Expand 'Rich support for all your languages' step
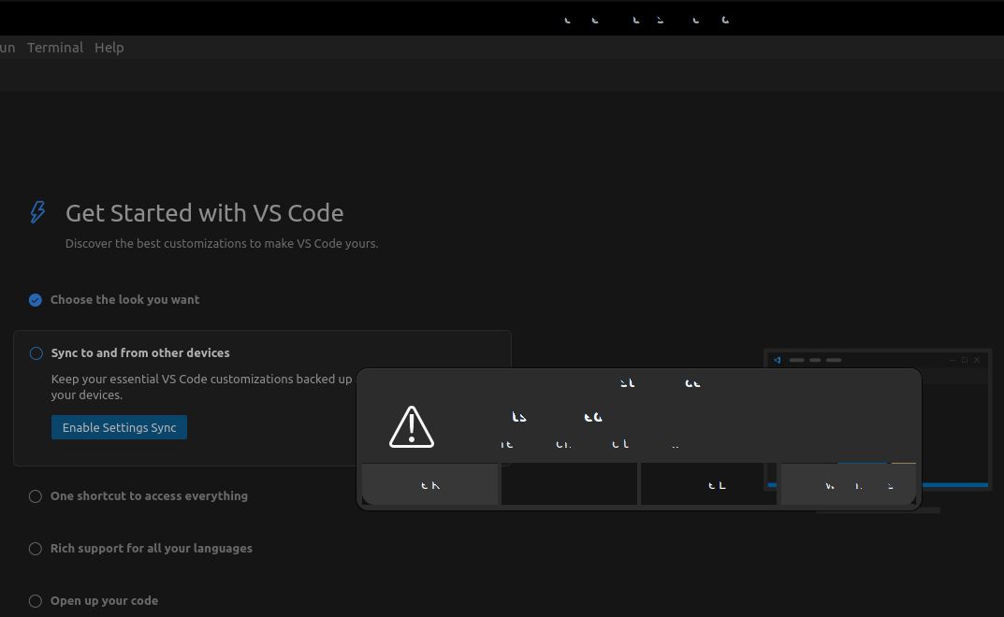This screenshot has height=617, width=1004. pos(151,549)
